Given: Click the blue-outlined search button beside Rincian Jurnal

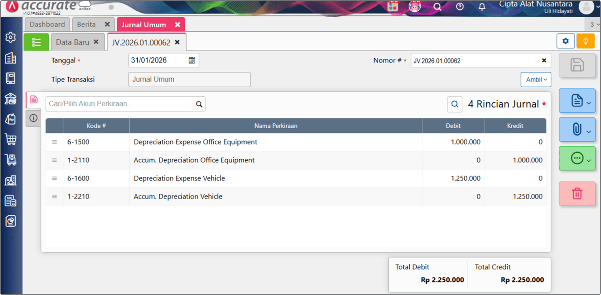Looking at the screenshot, I should point(455,104).
